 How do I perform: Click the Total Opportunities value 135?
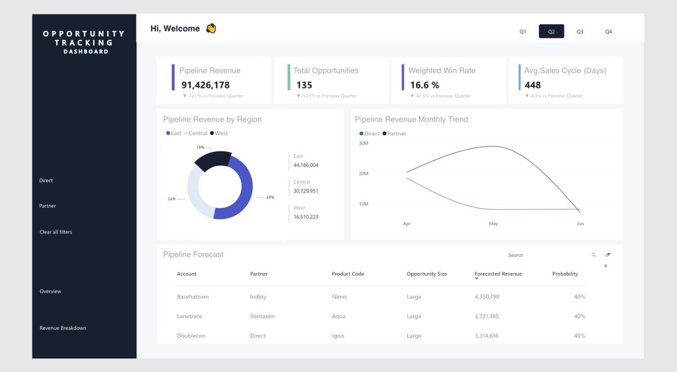[304, 85]
